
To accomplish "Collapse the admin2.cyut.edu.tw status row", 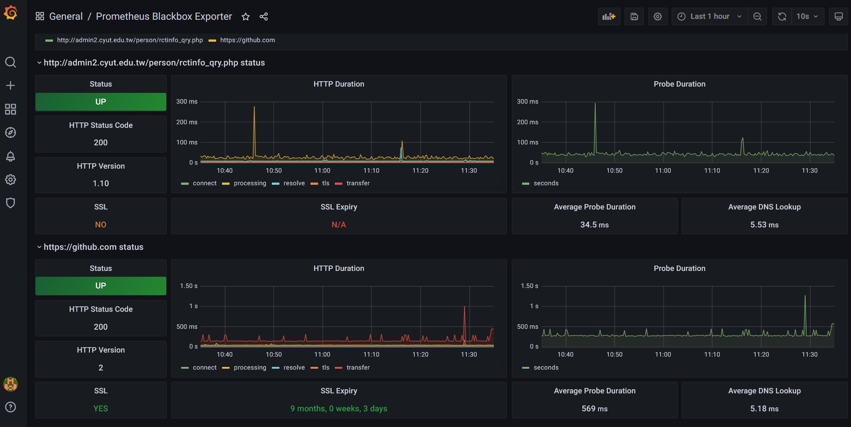I will click(x=151, y=63).
